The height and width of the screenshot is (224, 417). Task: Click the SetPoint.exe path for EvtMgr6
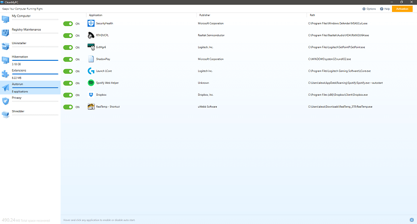point(336,47)
